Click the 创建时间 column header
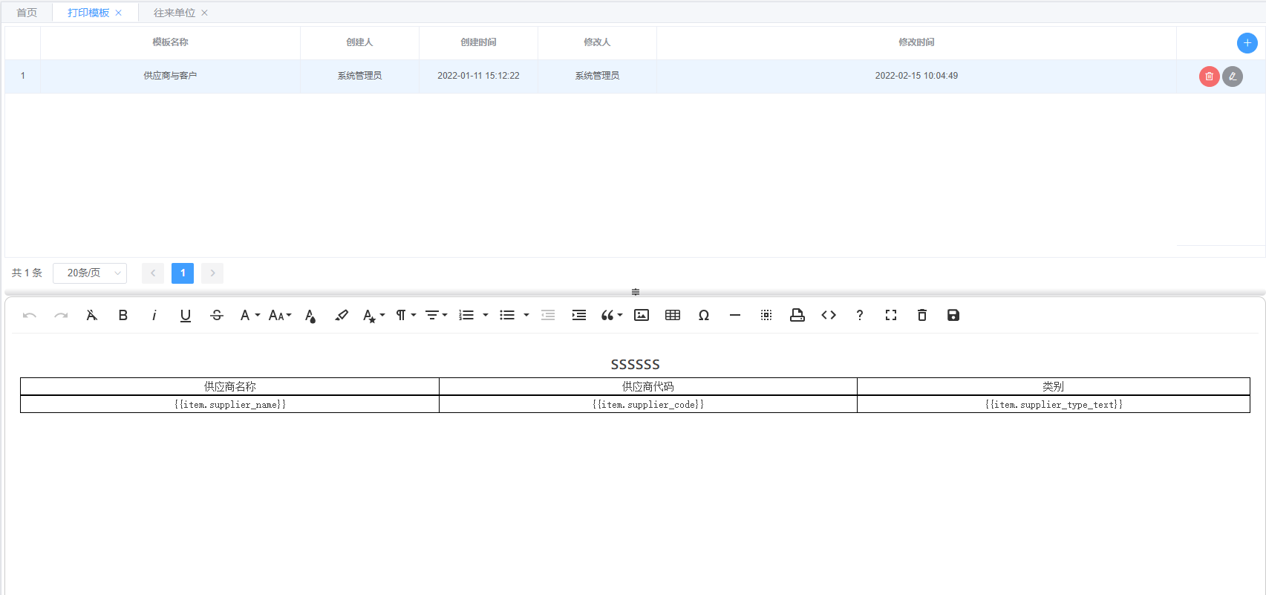 pos(478,42)
